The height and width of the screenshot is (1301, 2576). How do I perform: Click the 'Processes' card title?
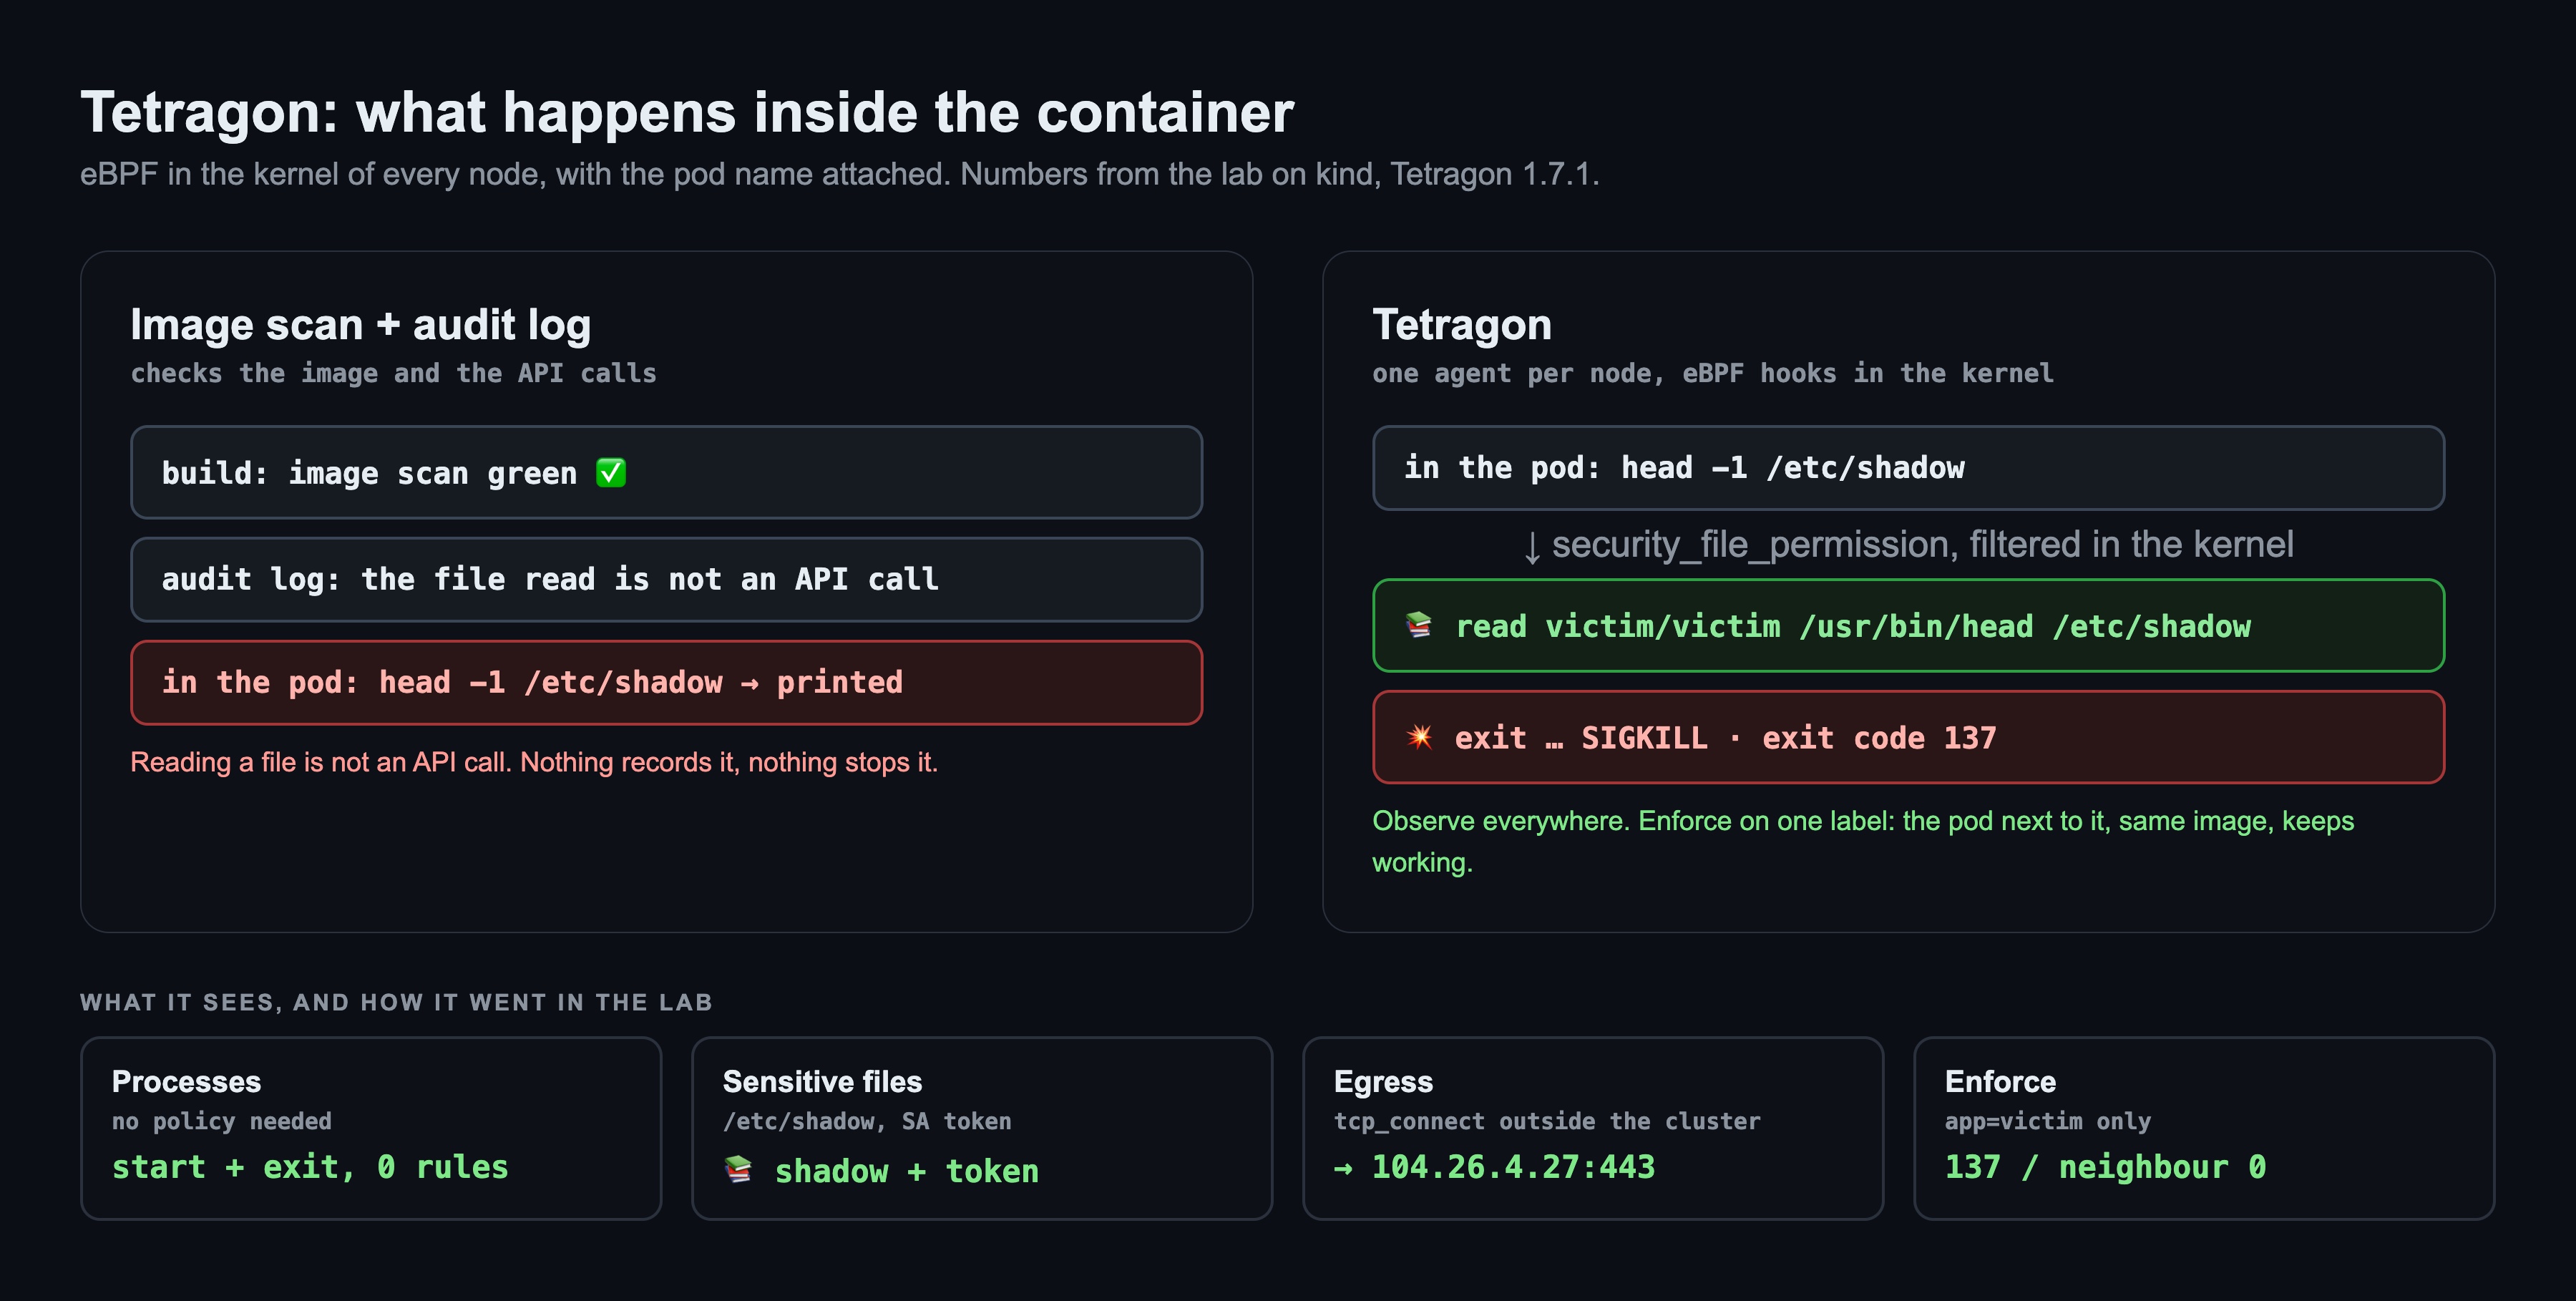186,1081
